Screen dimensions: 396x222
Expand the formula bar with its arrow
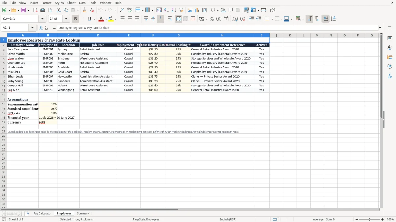click(380, 28)
